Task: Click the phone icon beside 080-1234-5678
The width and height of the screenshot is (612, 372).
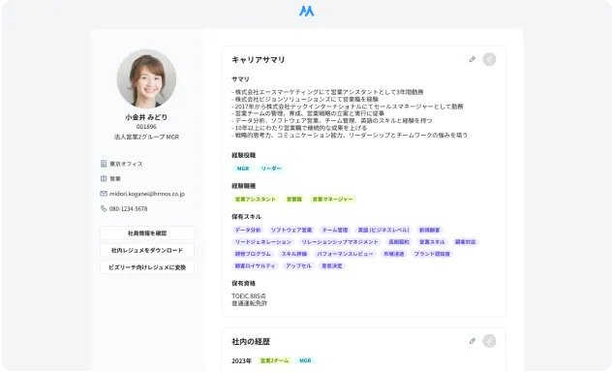Action: [x=104, y=208]
